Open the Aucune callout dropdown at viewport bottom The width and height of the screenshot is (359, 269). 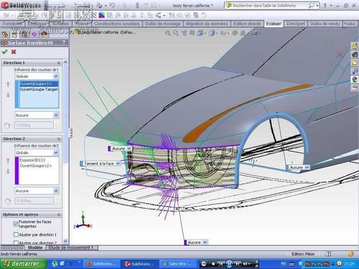pos(205,242)
